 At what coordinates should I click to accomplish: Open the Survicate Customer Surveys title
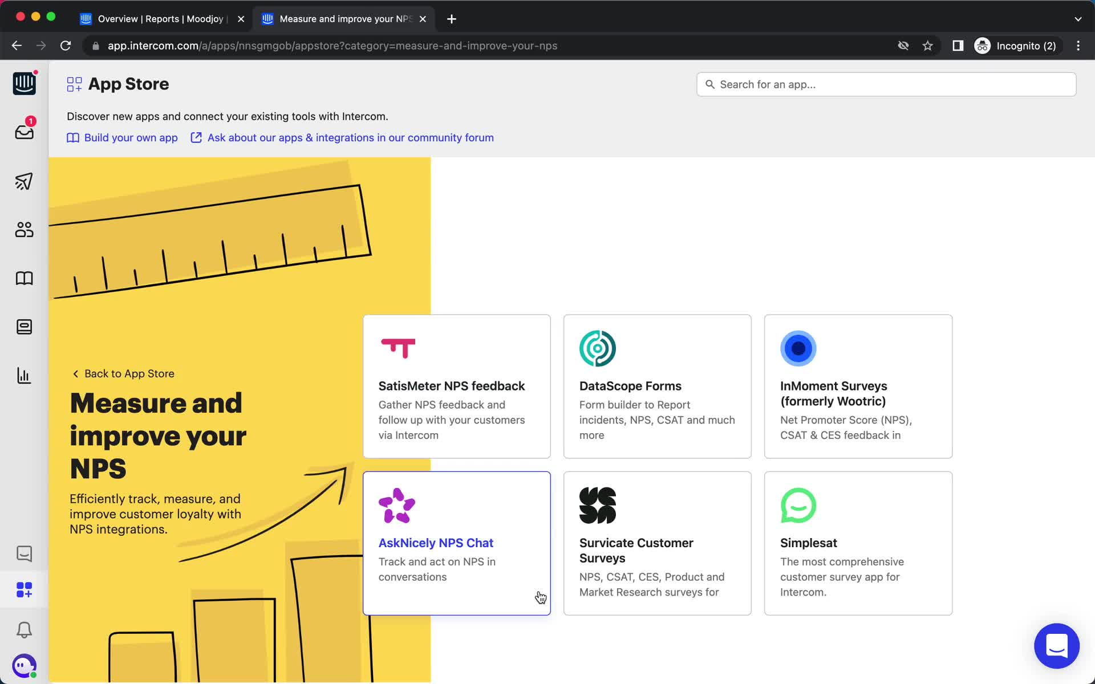[x=636, y=550]
